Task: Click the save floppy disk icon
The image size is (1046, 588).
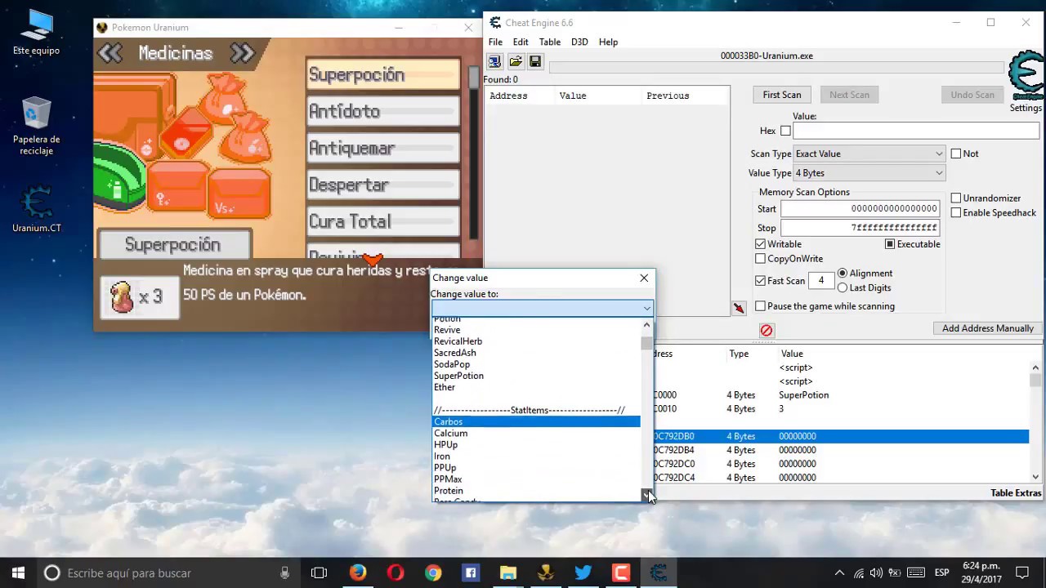Action: click(535, 62)
